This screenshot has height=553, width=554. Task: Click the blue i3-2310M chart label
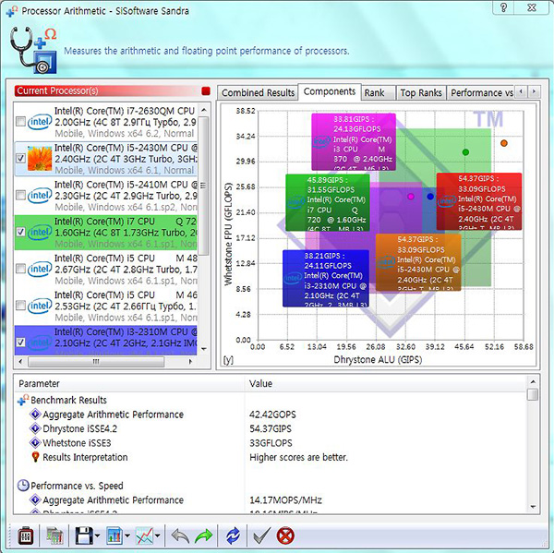click(x=326, y=278)
